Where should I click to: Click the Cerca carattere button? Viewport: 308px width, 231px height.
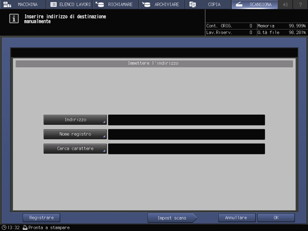[75, 149]
